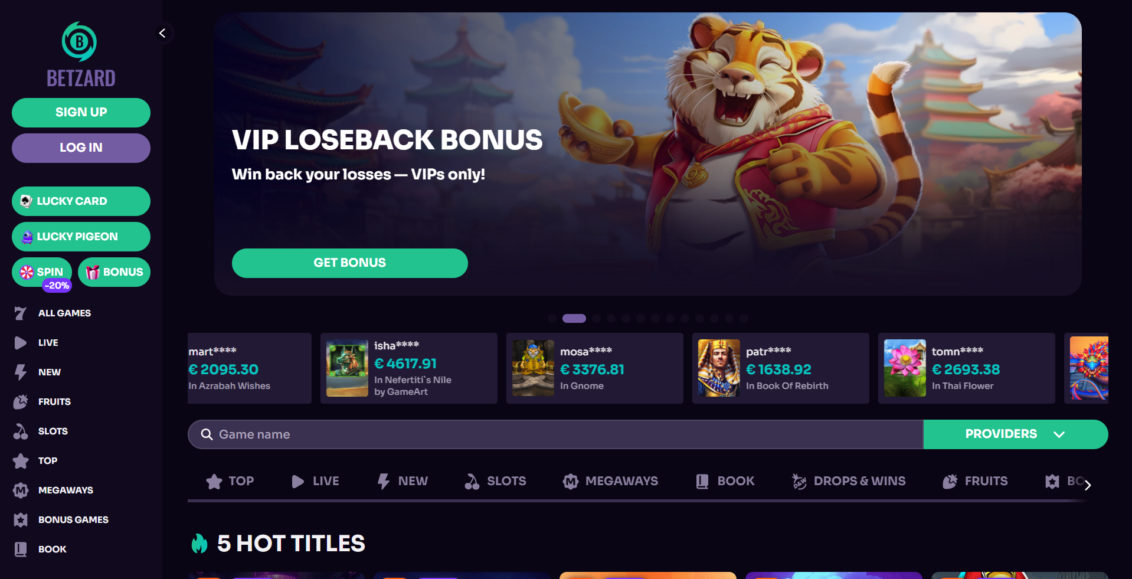
Task: Click the Betzard logo icon
Action: (x=79, y=41)
